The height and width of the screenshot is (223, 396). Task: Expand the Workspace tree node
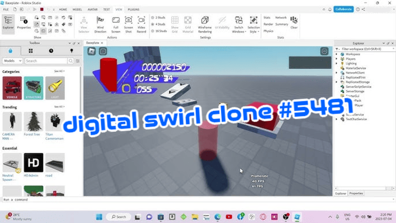tap(336, 54)
